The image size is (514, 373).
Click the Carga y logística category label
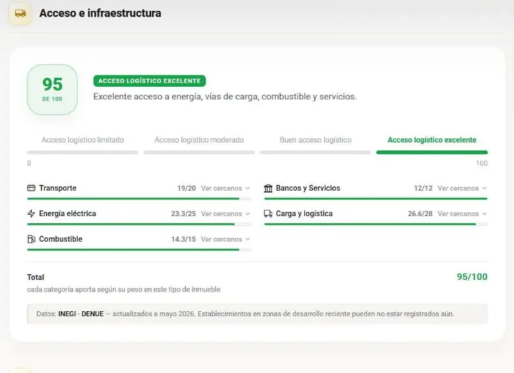pos(304,214)
